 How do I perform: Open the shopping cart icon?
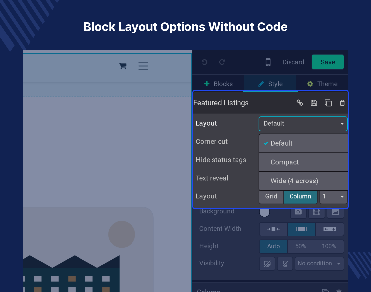(123, 66)
